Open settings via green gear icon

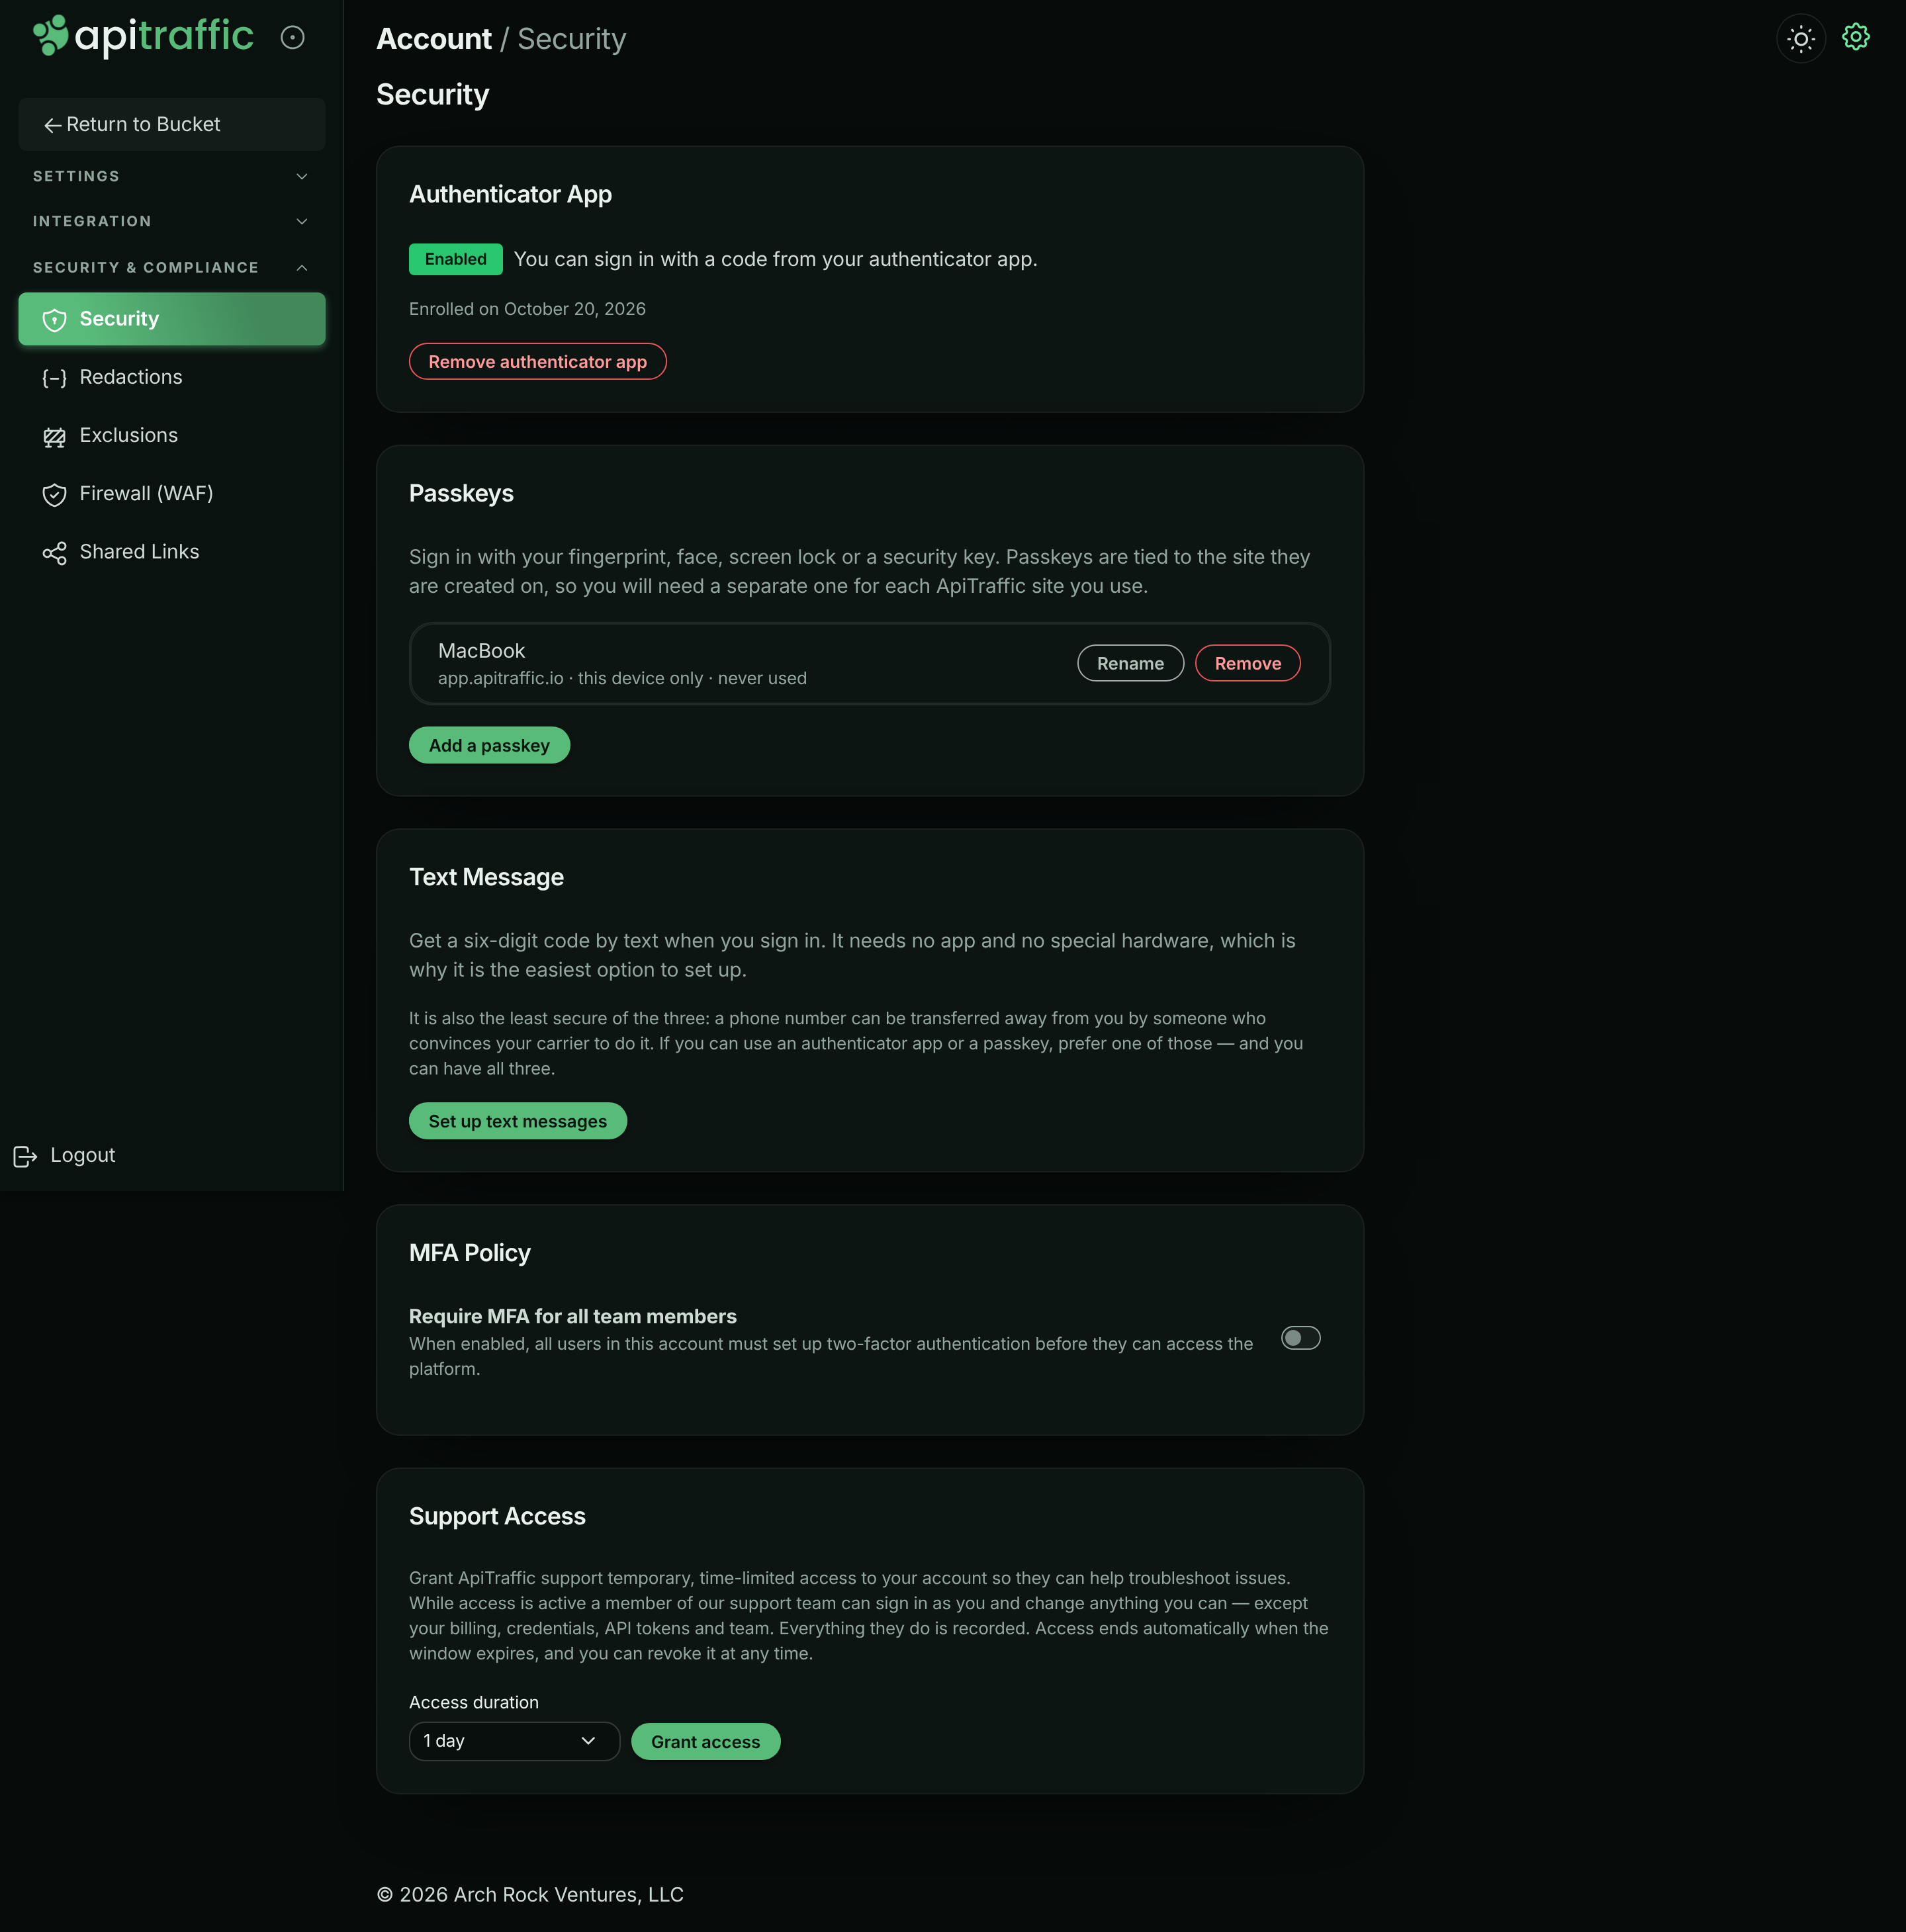pyautogui.click(x=1856, y=38)
